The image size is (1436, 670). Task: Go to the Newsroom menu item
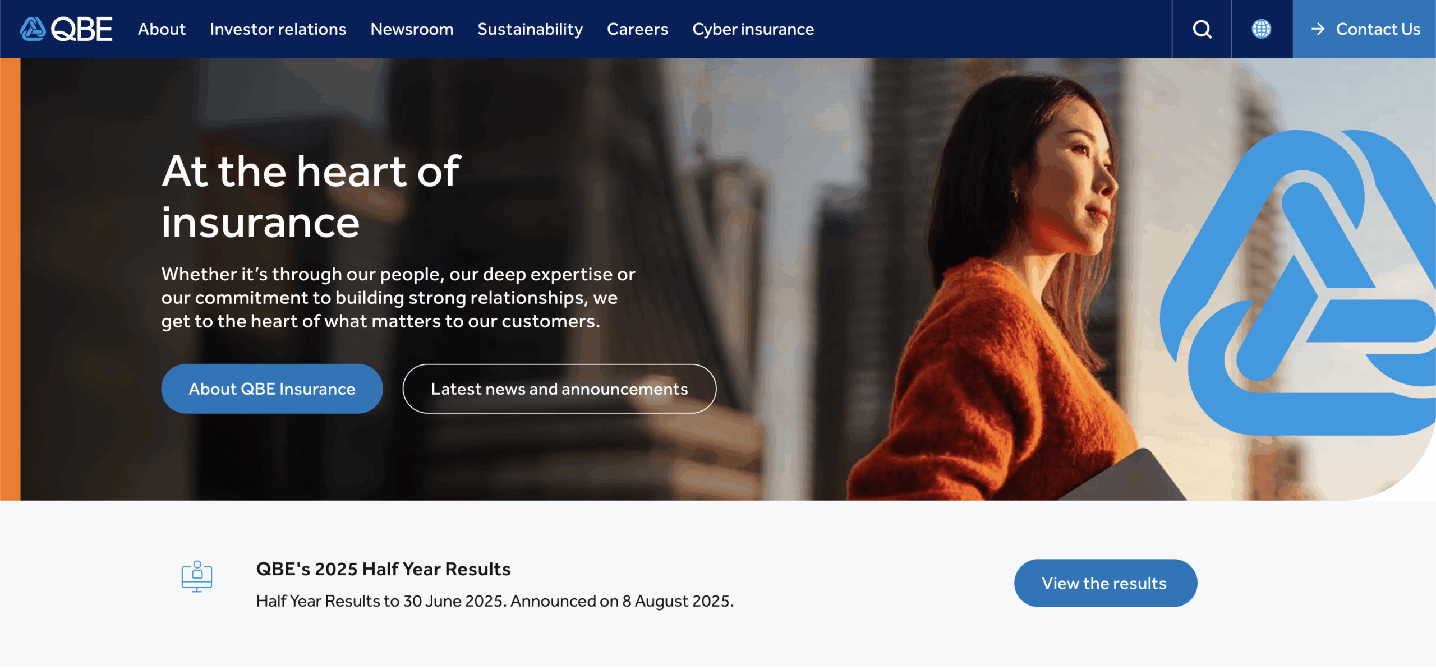point(412,29)
